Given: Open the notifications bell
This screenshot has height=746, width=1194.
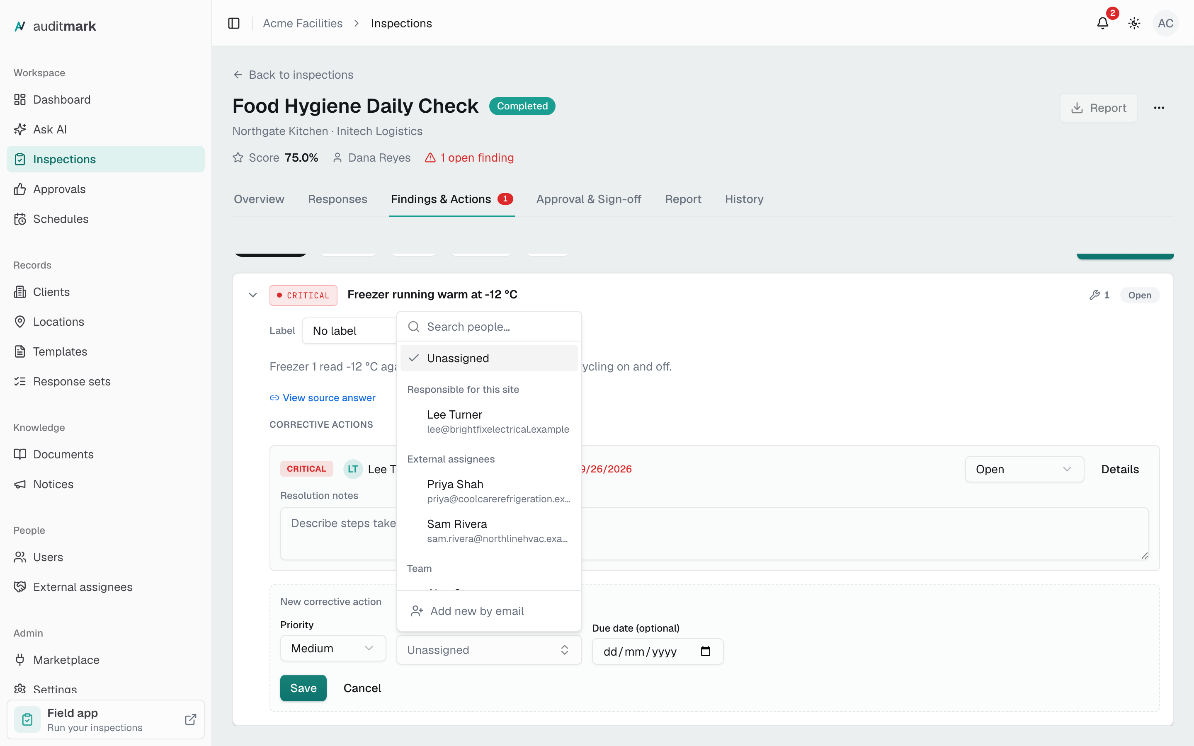Looking at the screenshot, I should pyautogui.click(x=1102, y=23).
